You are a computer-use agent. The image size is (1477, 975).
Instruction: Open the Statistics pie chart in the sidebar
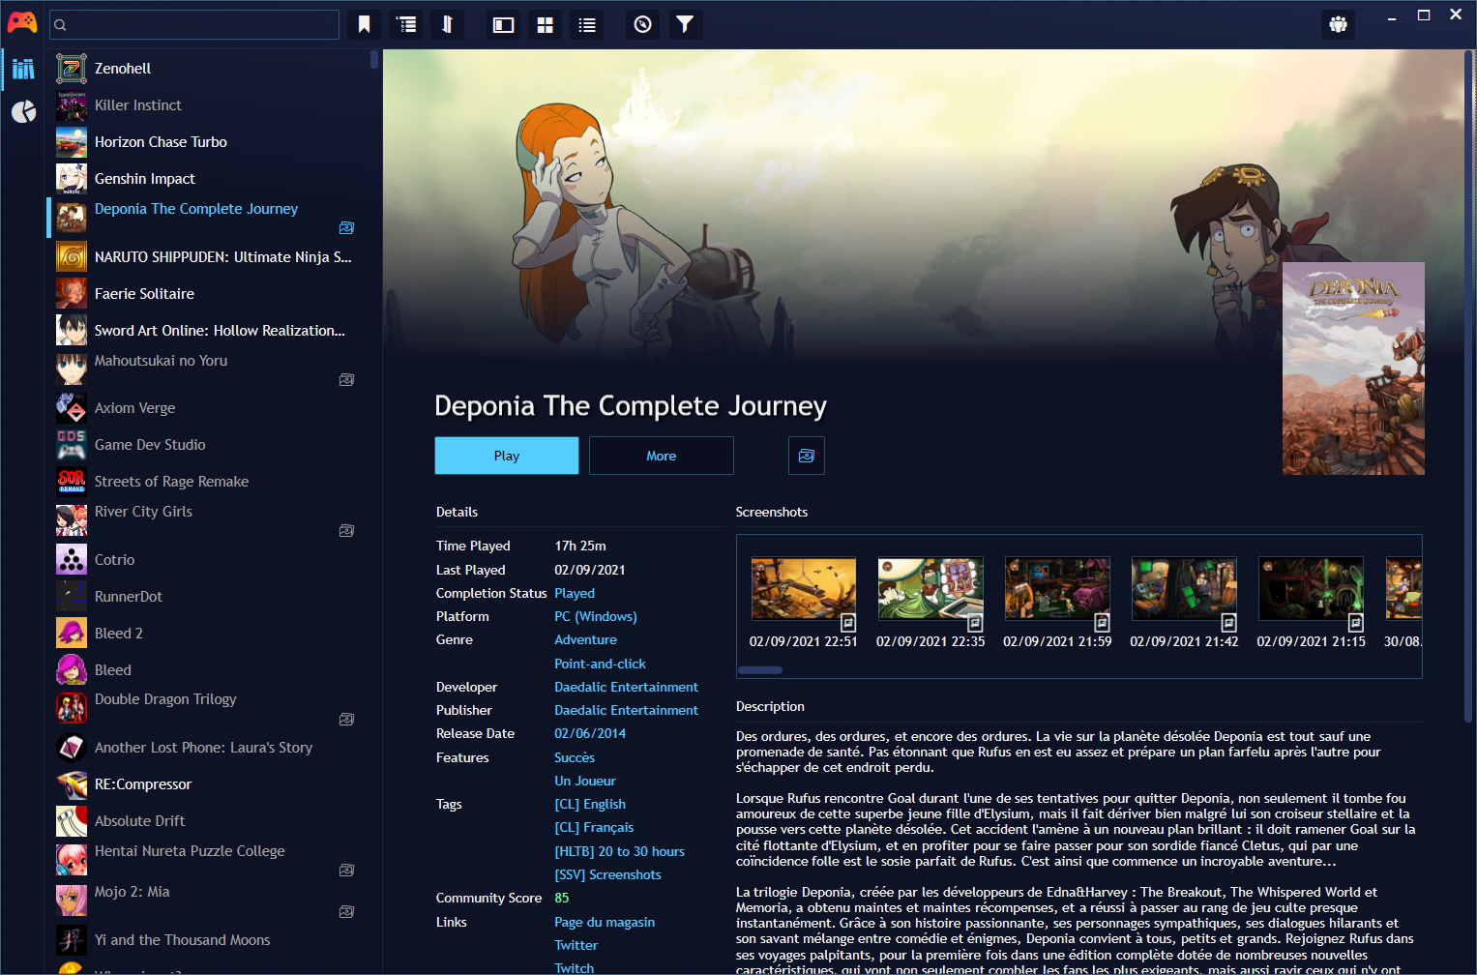[x=23, y=112]
